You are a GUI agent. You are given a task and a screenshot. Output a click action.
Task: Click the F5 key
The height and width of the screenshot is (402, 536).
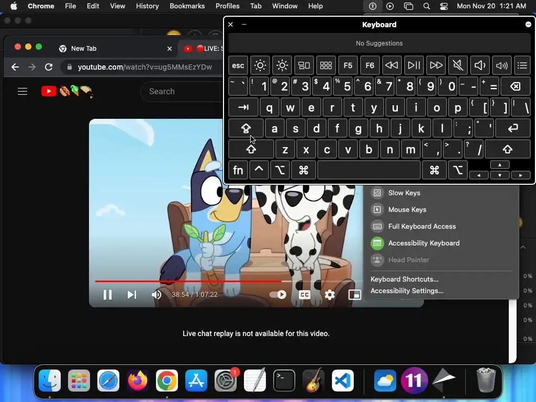(348, 65)
